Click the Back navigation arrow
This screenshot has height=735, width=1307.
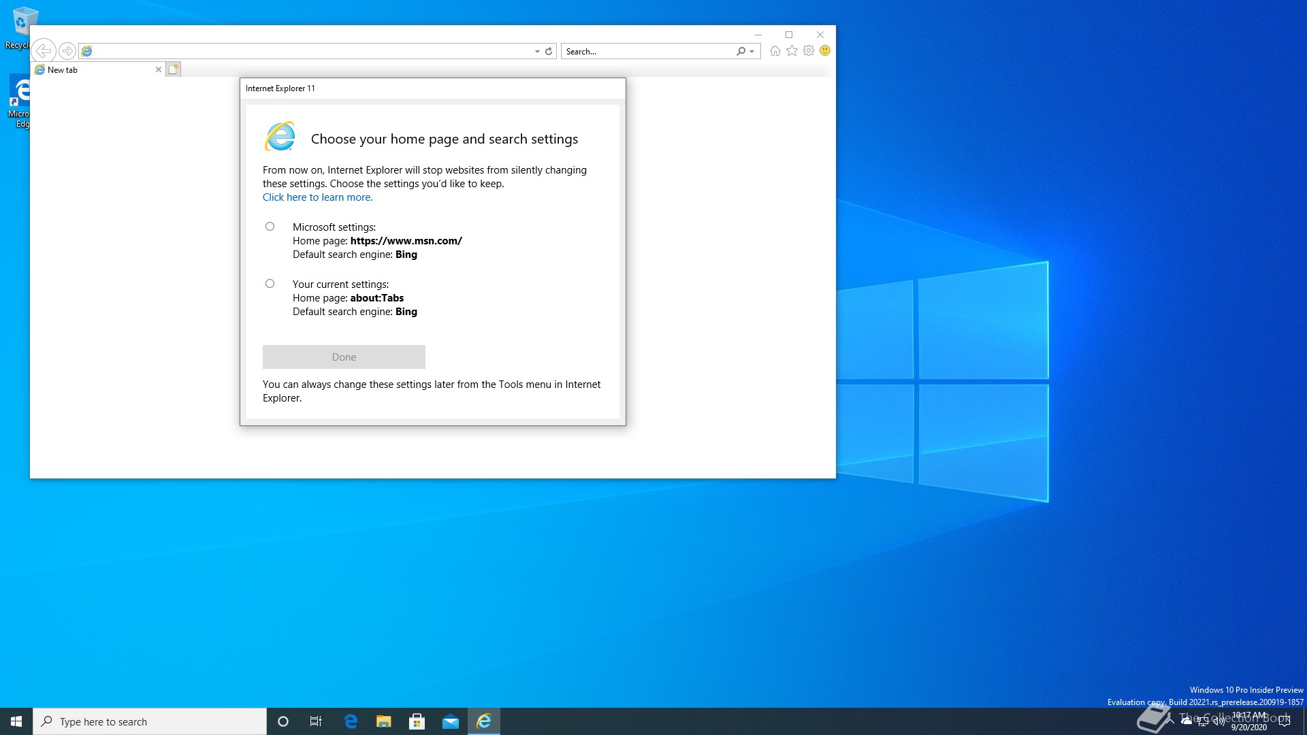[x=44, y=51]
